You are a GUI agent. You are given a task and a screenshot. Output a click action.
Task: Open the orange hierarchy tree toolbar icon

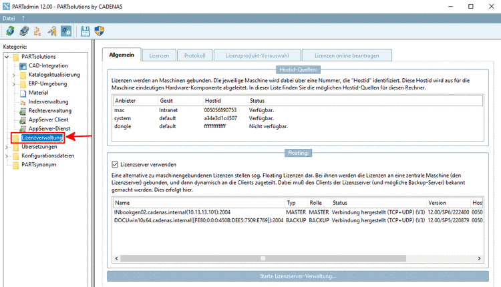(x=37, y=31)
